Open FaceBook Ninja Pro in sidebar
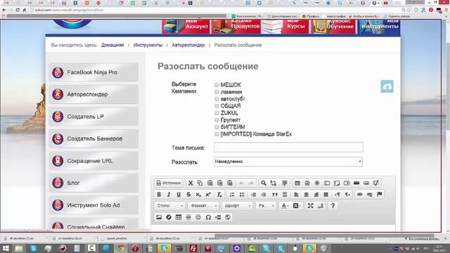Image resolution: width=450 pixels, height=253 pixels. pyautogui.click(x=94, y=72)
